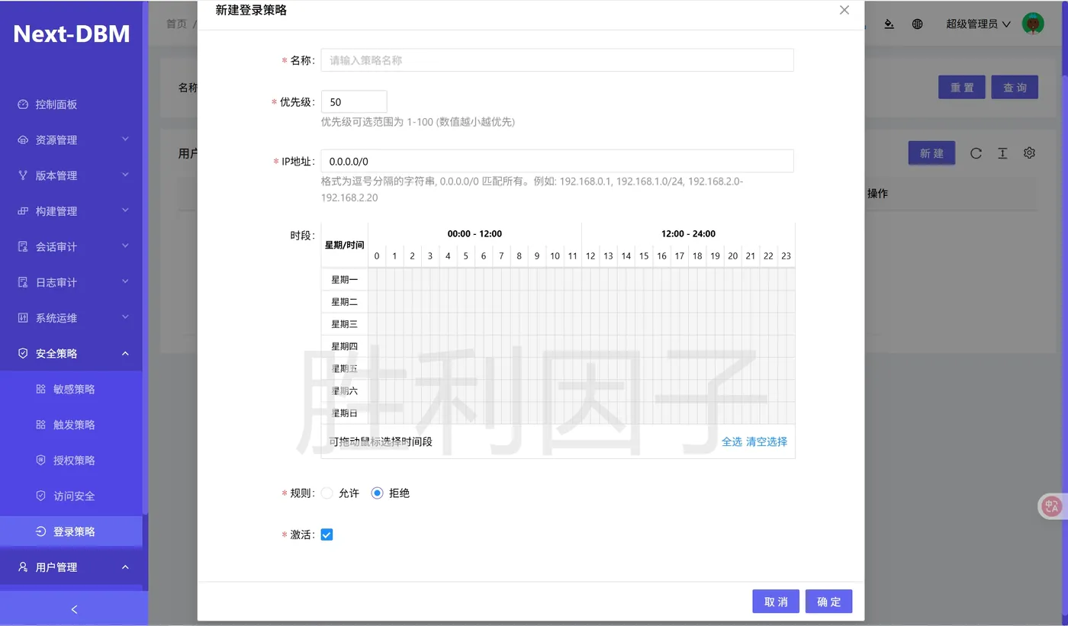Confirm with the 确定 button

[829, 602]
